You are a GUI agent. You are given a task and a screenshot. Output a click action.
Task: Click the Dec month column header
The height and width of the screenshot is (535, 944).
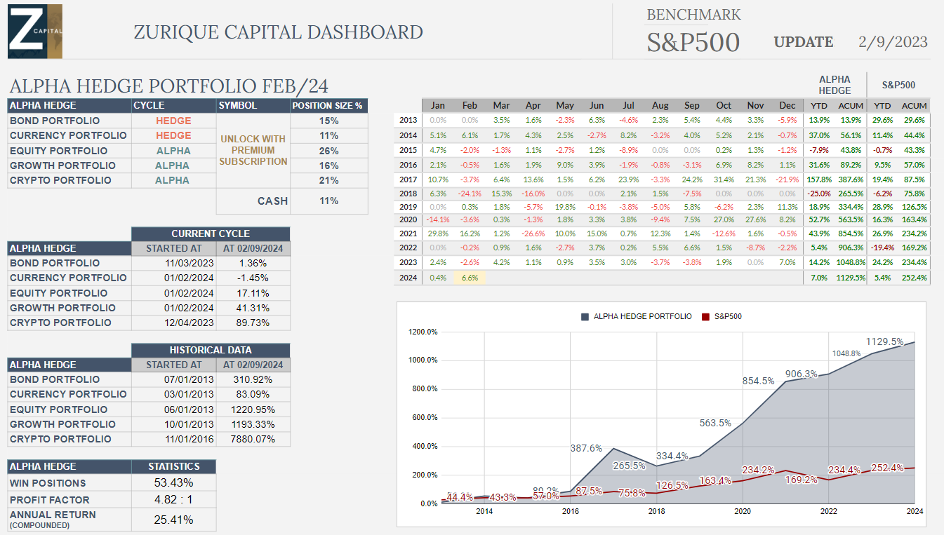tap(787, 106)
